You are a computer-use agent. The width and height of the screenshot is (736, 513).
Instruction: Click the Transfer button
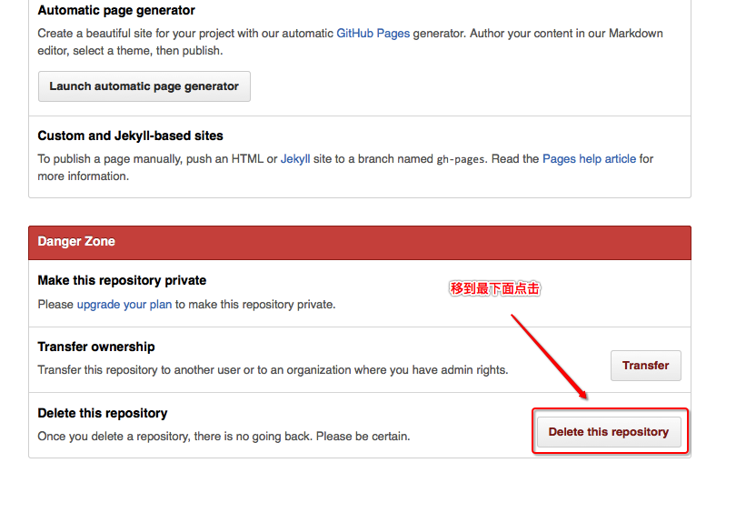coord(646,366)
